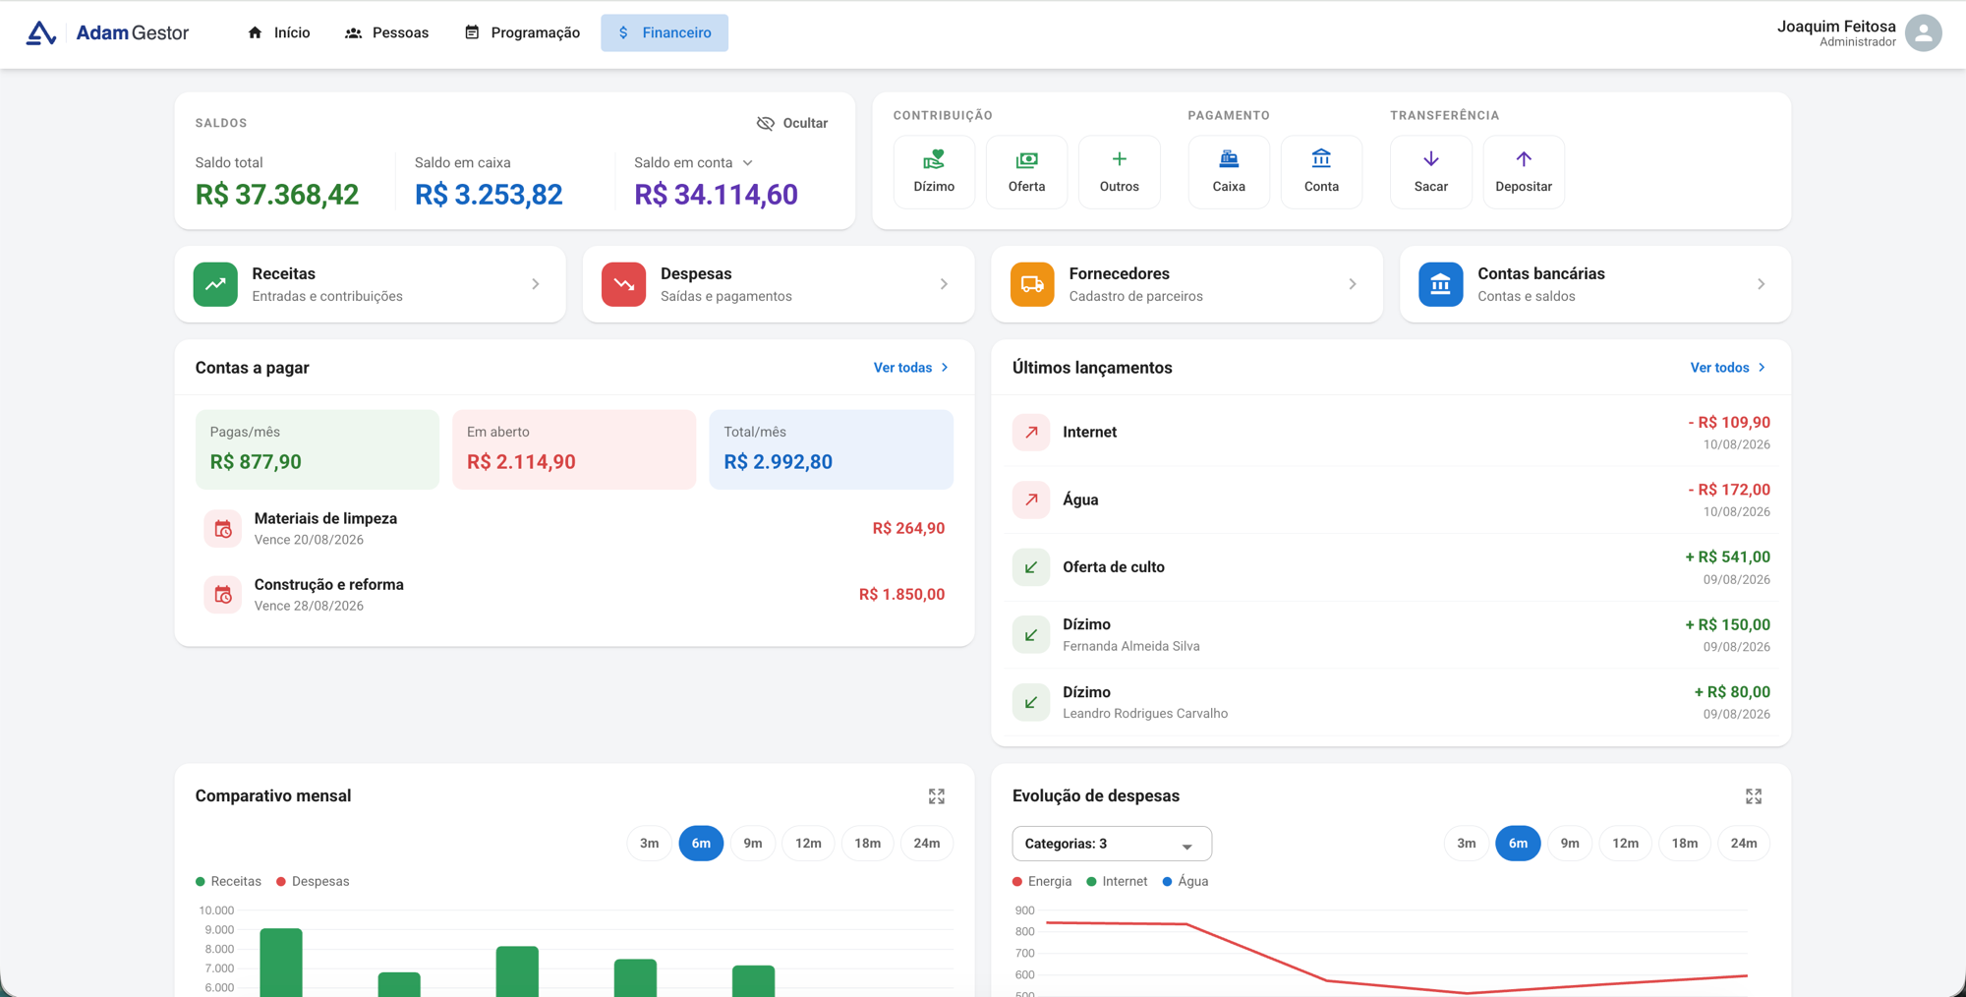
Task: Toggle Internet series in expenses chart legend
Action: pos(1117,881)
